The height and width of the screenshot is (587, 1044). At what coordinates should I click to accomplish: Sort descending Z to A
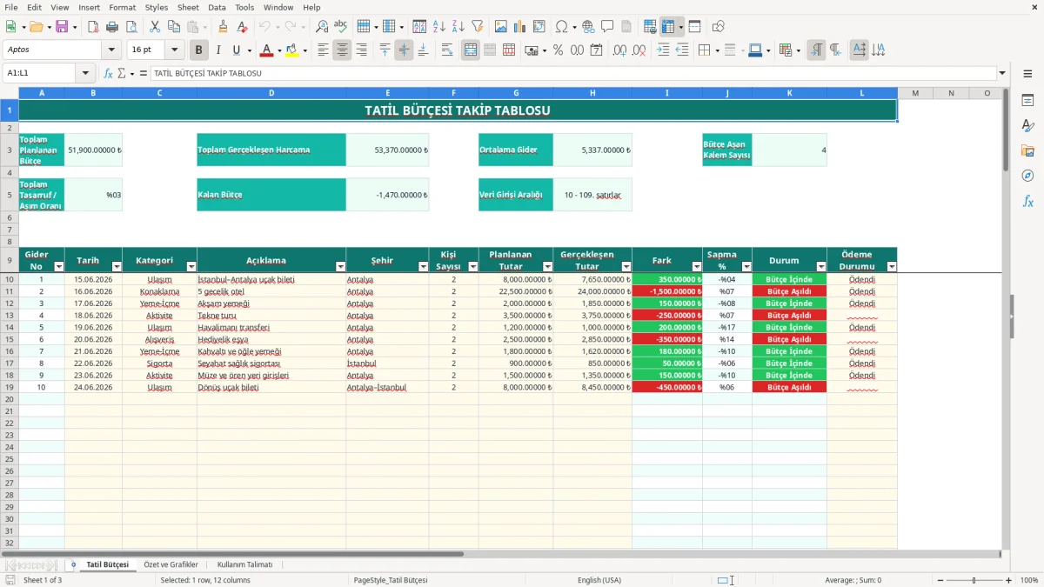458,27
